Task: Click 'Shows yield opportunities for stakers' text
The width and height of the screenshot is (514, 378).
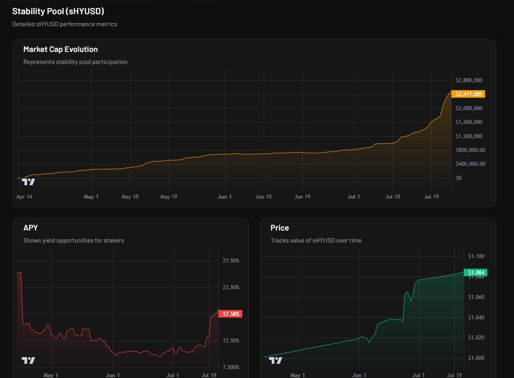Action: pos(73,240)
